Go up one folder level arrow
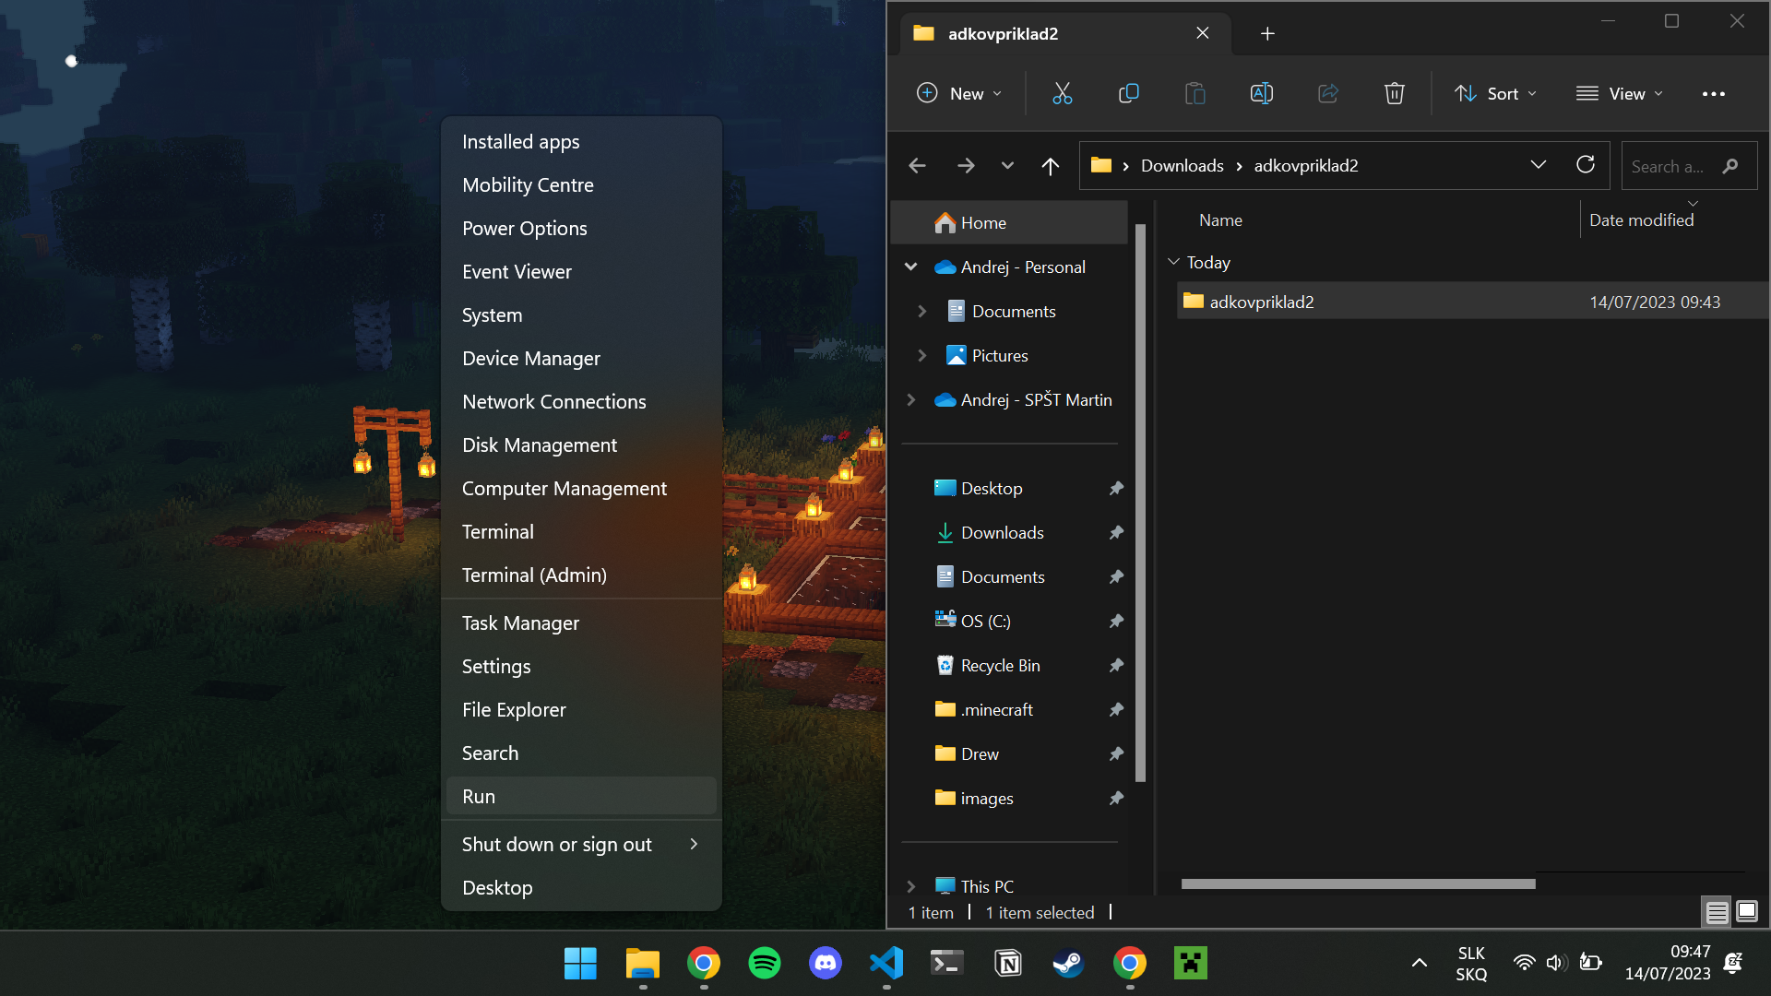This screenshot has height=996, width=1771. (1050, 166)
